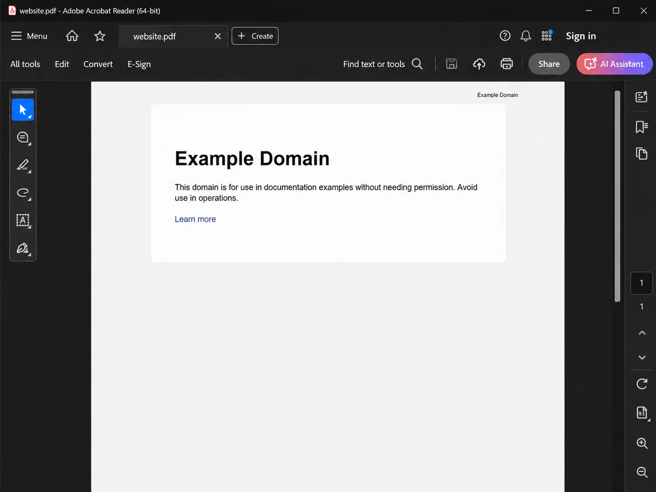Select the Fill & Sign pen tool
Screen dimensions: 656x492
pyautogui.click(x=23, y=248)
